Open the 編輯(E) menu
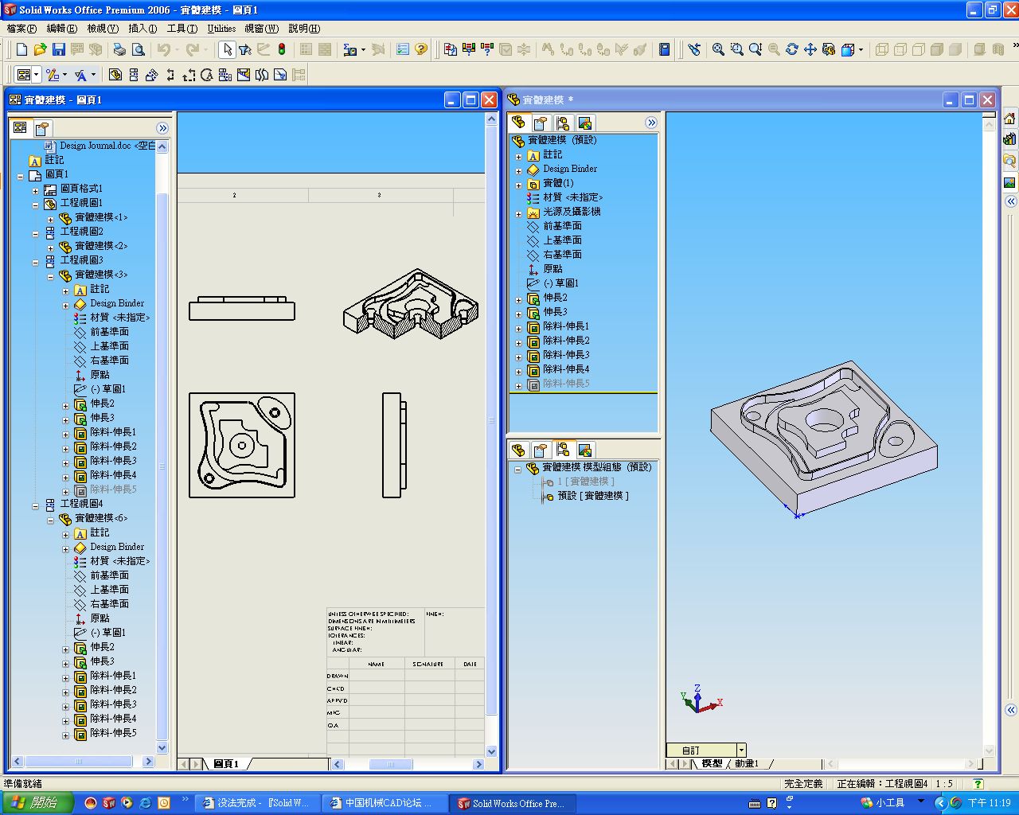 [x=62, y=29]
